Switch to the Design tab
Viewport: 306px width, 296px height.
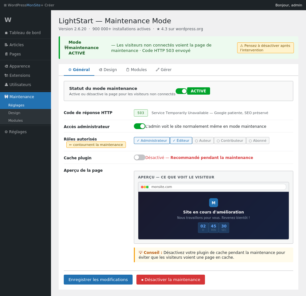(108, 70)
